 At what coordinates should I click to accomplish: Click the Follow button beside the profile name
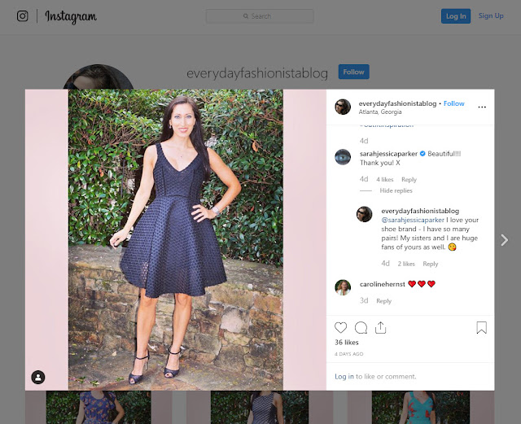click(353, 72)
